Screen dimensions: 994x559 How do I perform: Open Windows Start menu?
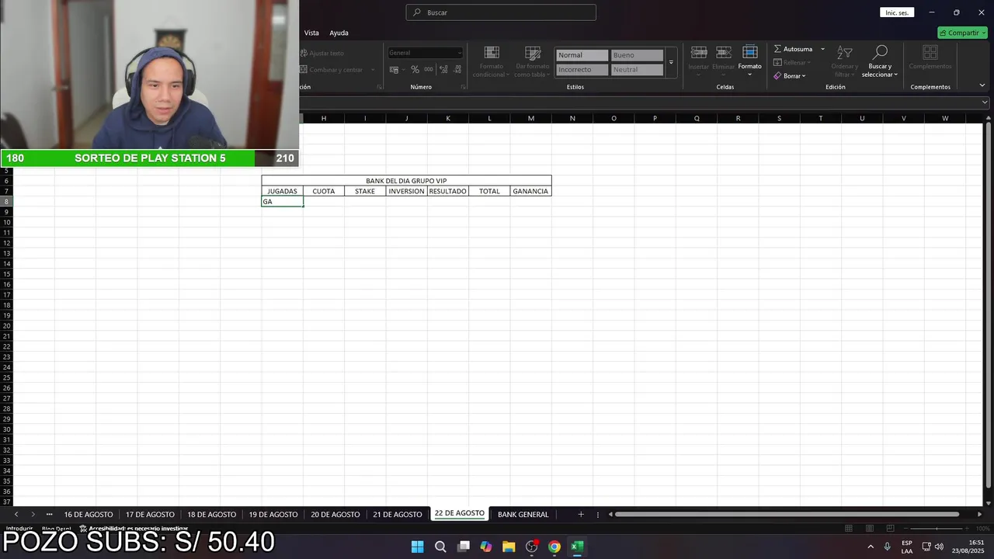pyautogui.click(x=418, y=547)
